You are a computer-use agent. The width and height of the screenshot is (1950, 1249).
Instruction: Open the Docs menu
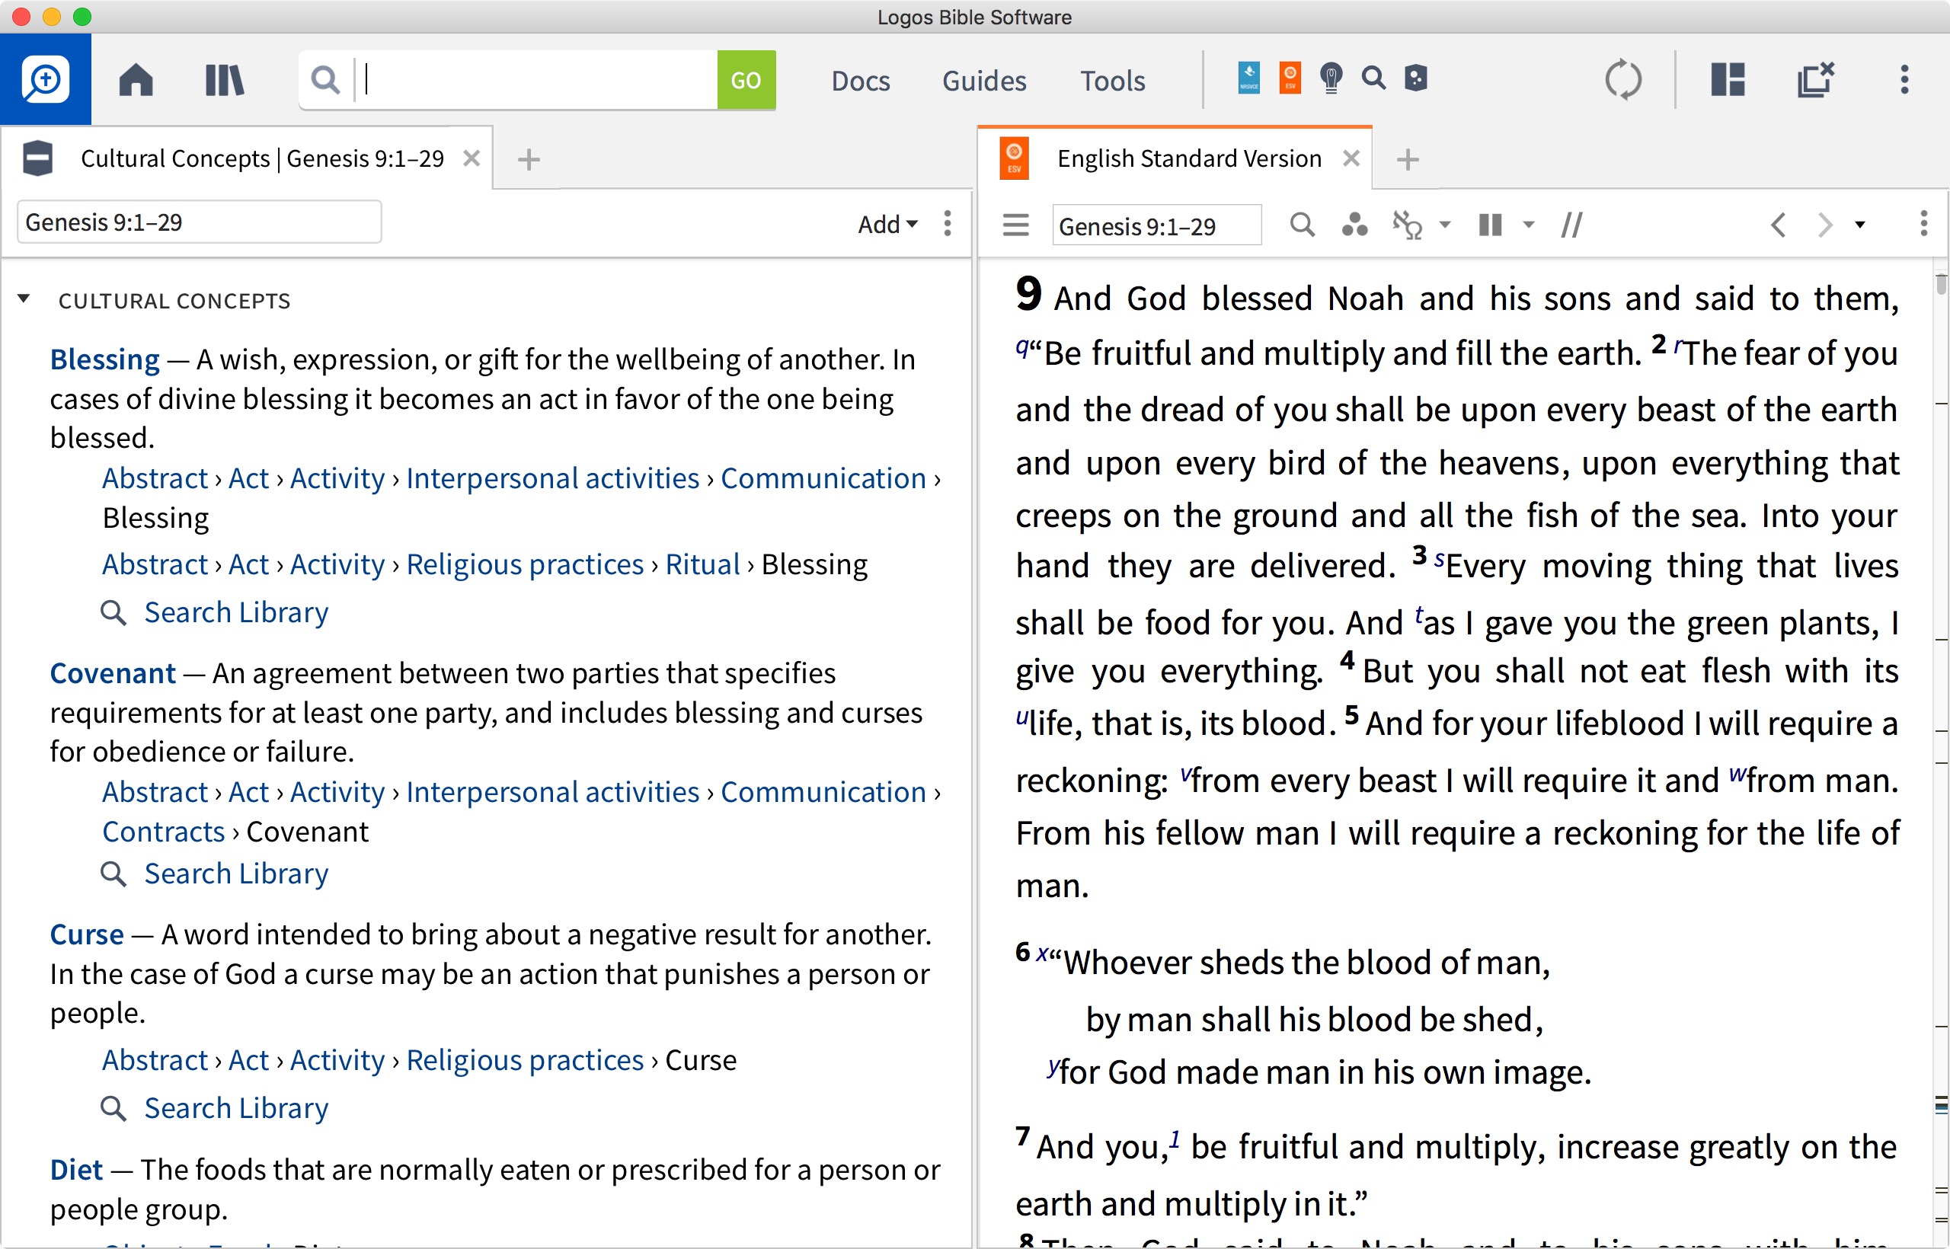(861, 80)
